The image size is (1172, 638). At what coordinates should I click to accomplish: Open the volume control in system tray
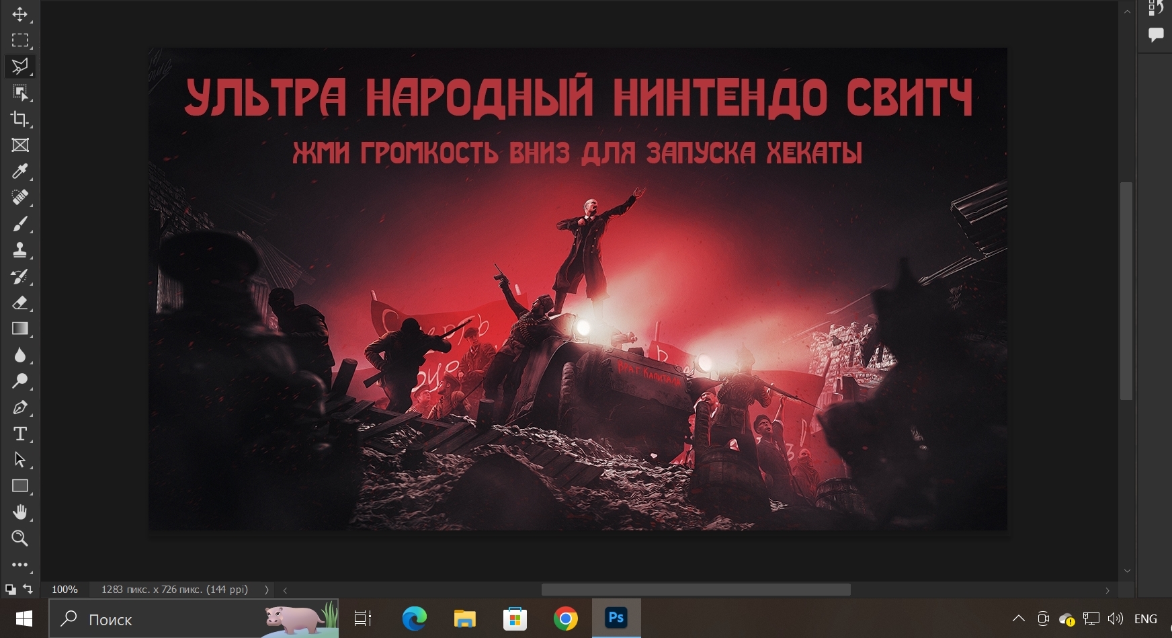tap(1116, 619)
